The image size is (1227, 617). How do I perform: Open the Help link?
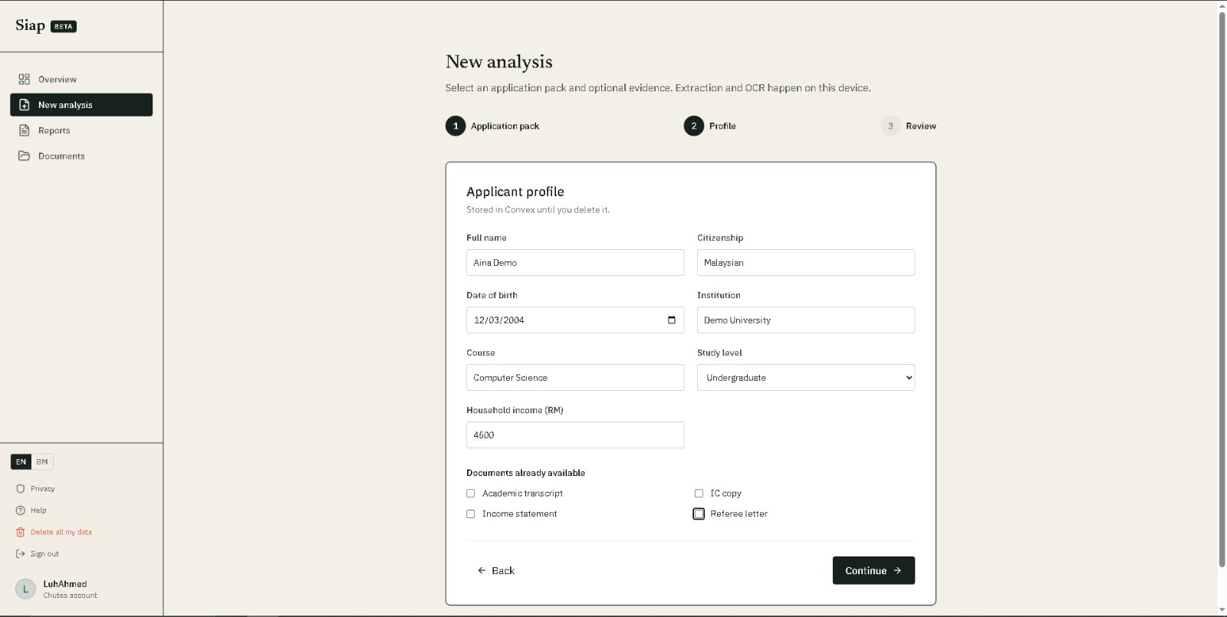pos(38,510)
